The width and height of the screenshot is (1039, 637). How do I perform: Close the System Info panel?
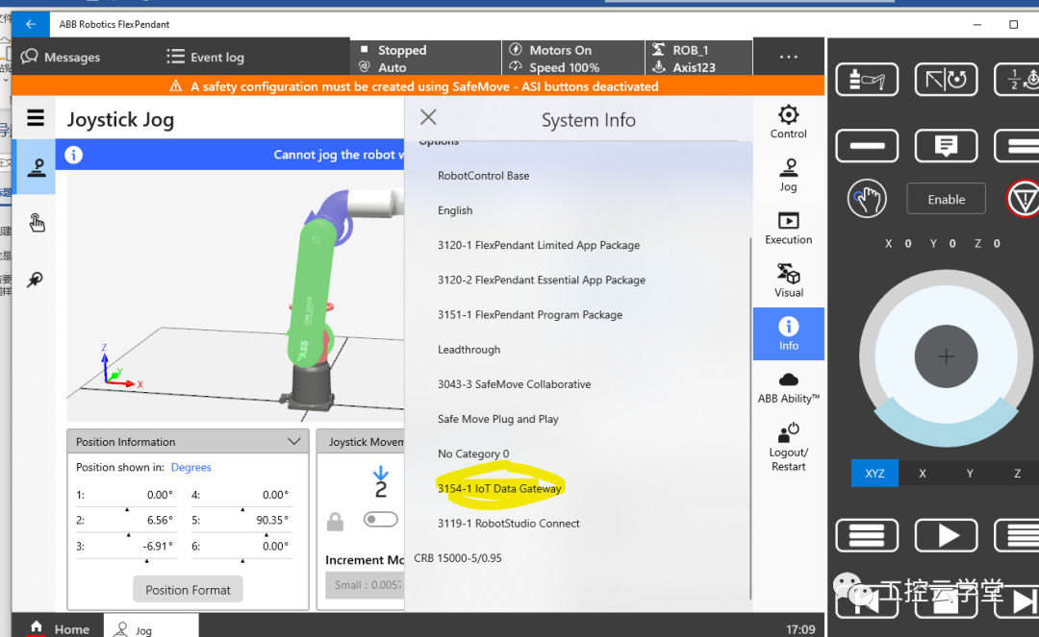point(428,117)
